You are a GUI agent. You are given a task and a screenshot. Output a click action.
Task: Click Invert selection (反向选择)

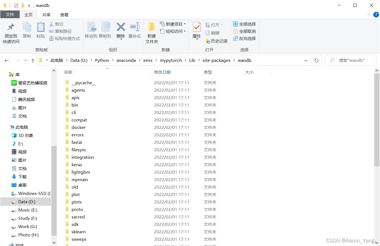[244, 39]
